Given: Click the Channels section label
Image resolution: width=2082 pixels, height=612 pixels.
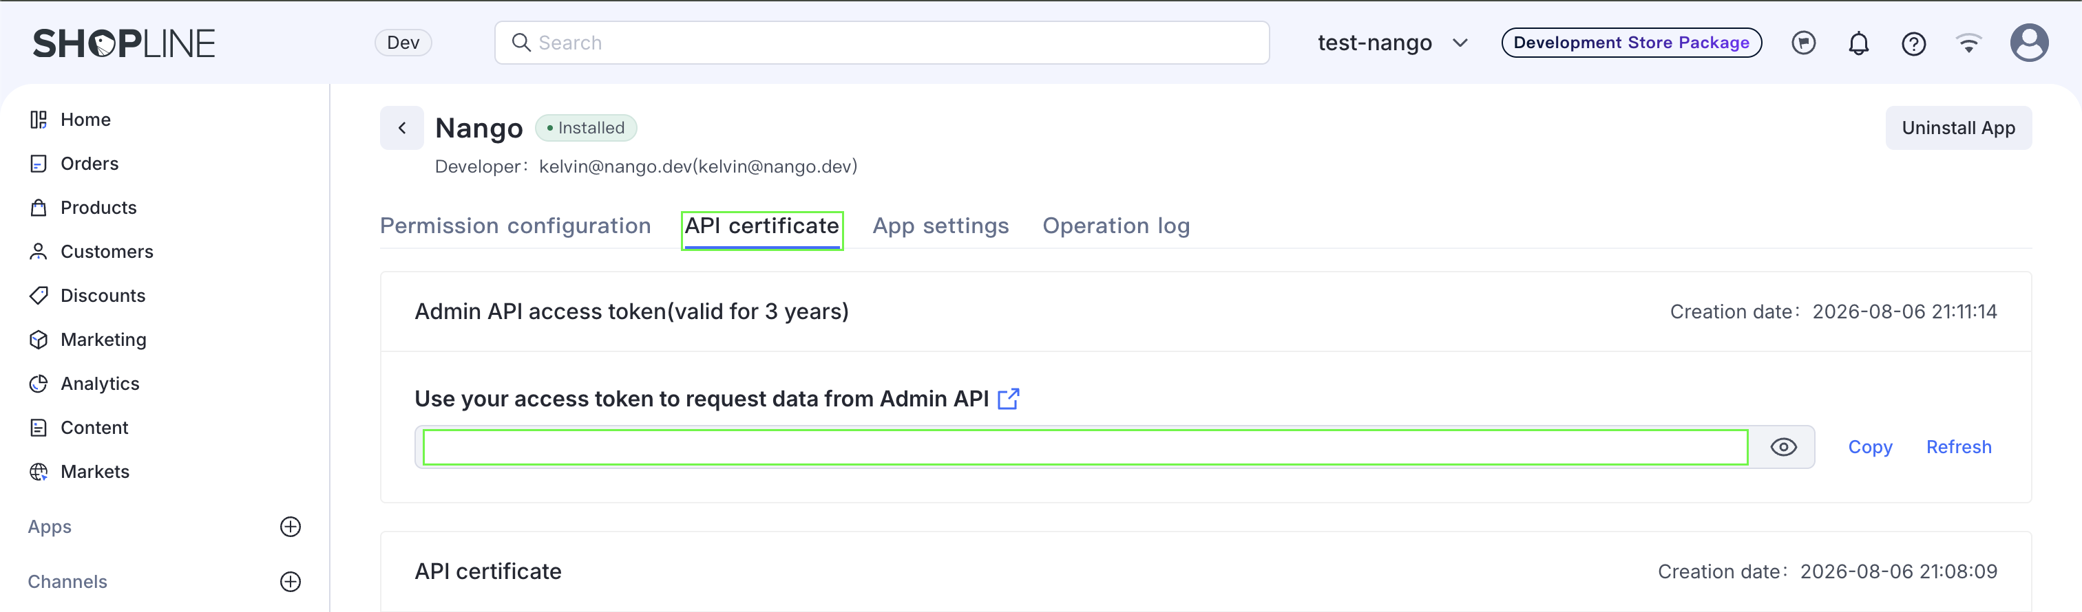Looking at the screenshot, I should click(67, 581).
